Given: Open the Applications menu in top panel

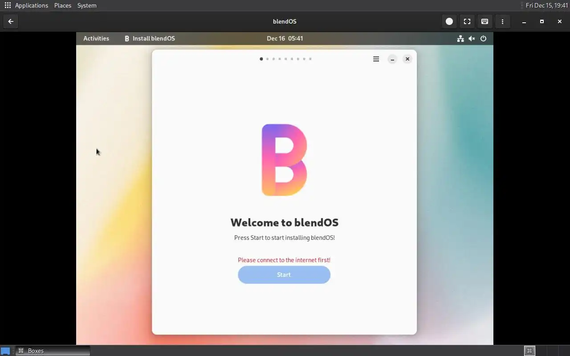Looking at the screenshot, I should tap(31, 5).
